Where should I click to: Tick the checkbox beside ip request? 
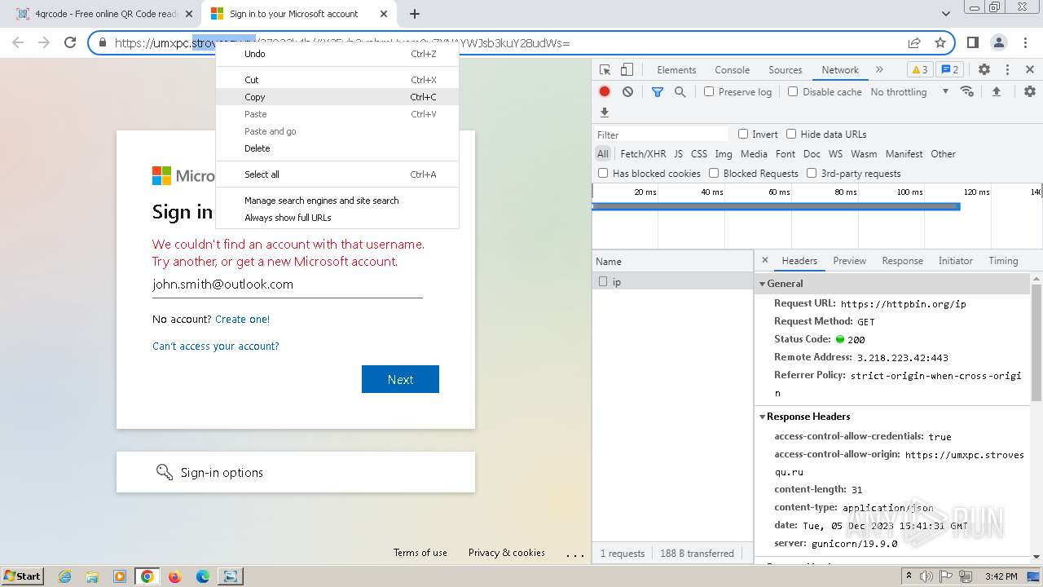pos(603,281)
